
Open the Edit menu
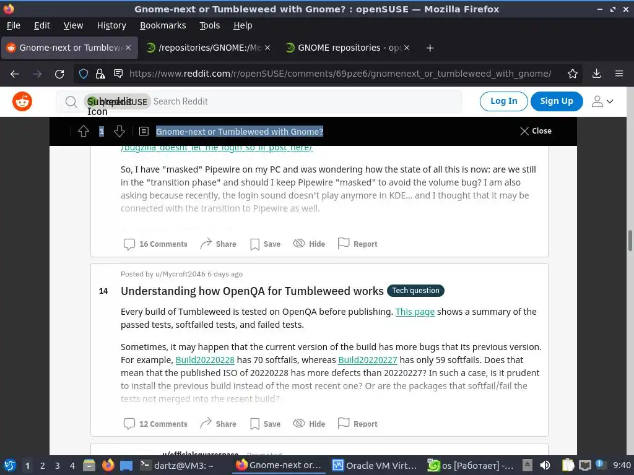(x=42, y=25)
